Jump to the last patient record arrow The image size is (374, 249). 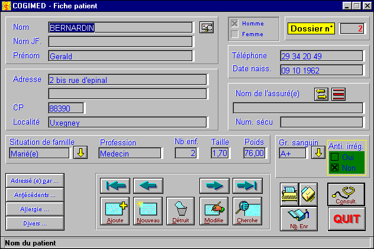pyautogui.click(x=247, y=186)
